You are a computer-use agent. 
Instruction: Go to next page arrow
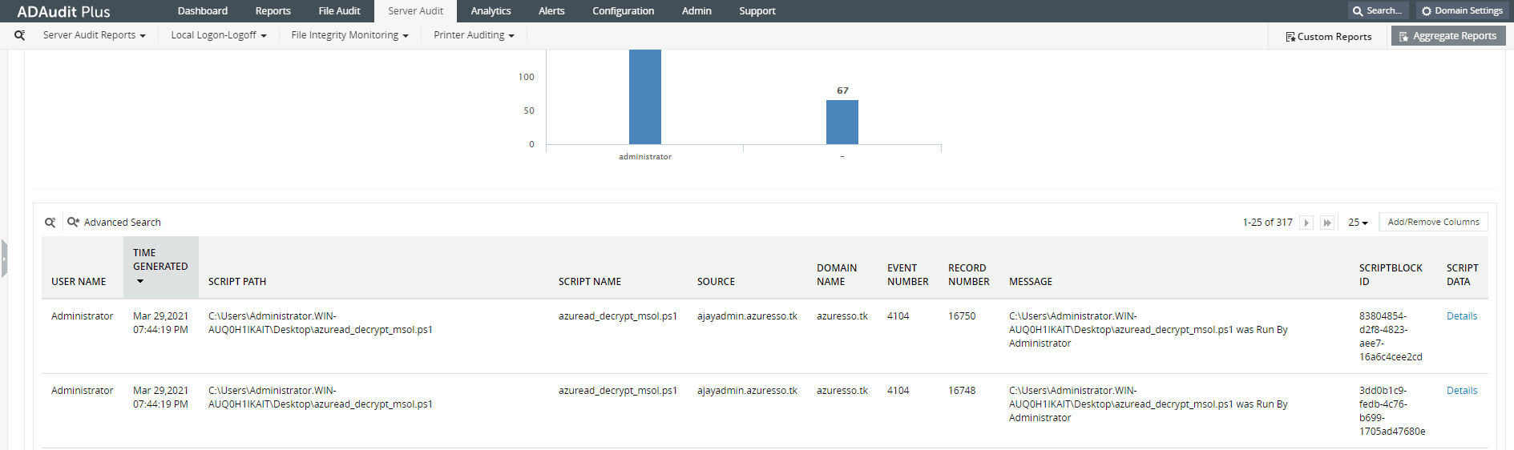[1306, 223]
